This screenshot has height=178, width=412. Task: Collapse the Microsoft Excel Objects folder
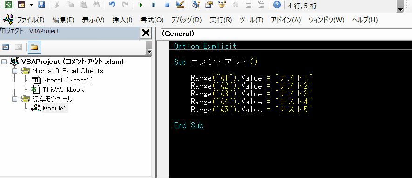click(x=14, y=71)
